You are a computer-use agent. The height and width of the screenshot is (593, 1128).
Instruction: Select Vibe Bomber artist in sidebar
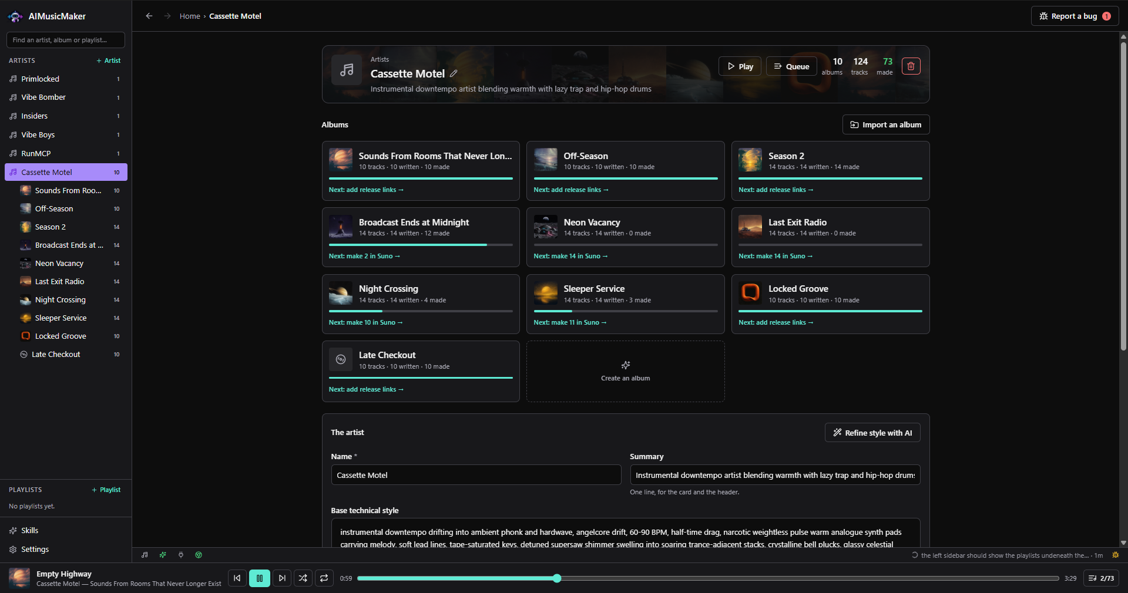tap(66, 97)
